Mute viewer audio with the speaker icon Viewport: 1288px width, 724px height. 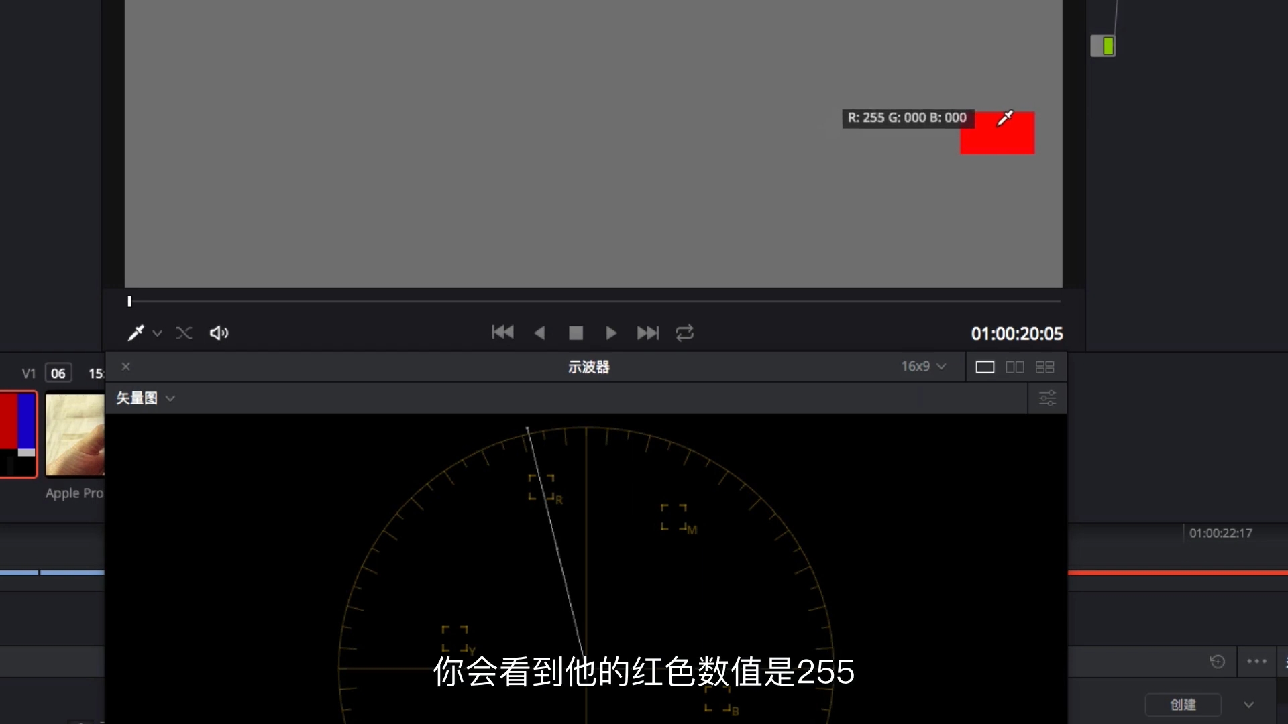click(x=219, y=333)
